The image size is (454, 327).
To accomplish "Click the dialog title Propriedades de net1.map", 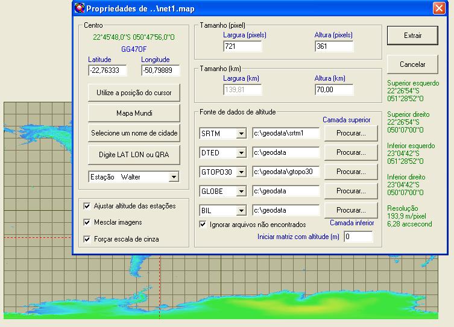I will click(140, 8).
